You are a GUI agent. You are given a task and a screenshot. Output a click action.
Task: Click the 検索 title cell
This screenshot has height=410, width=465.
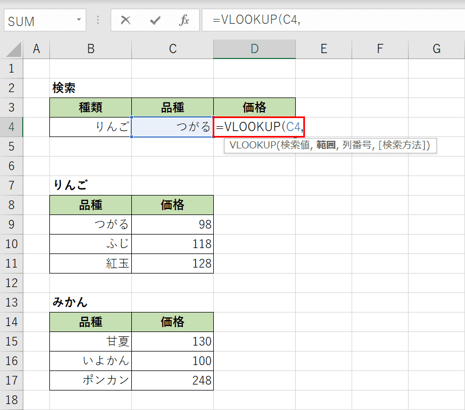click(x=91, y=88)
